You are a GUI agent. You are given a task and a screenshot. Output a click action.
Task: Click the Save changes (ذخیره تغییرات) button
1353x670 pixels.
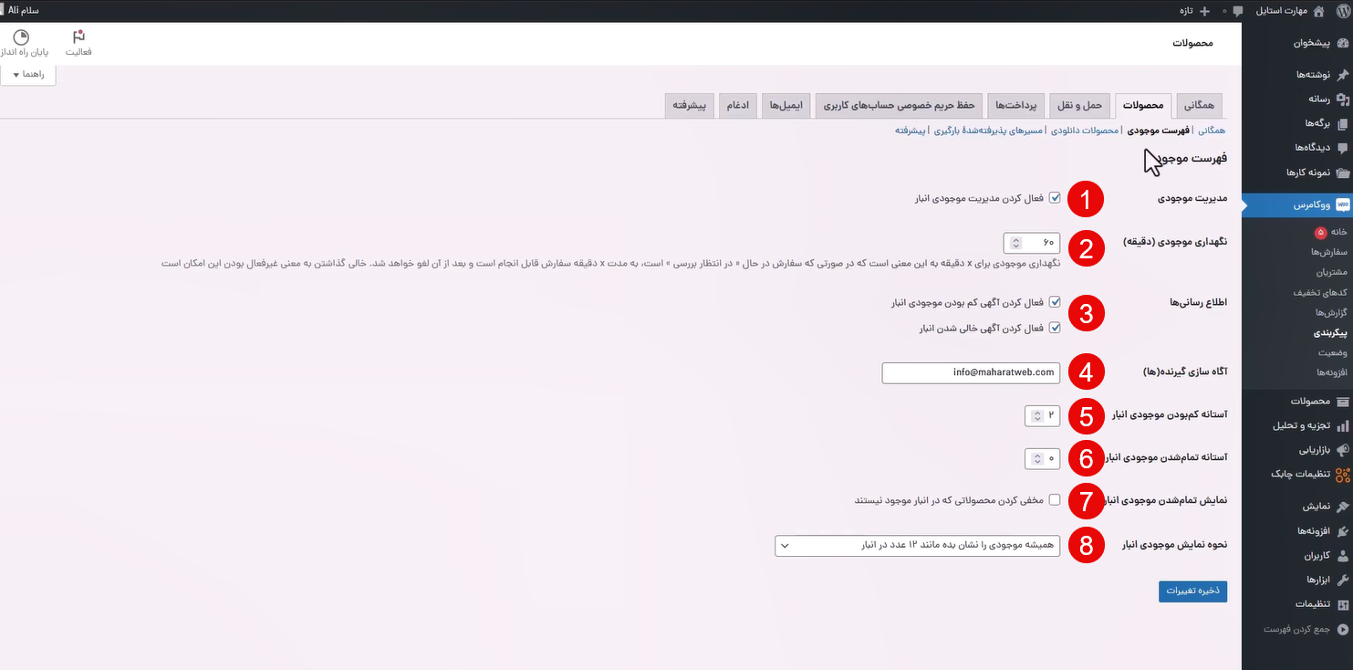click(x=1192, y=591)
